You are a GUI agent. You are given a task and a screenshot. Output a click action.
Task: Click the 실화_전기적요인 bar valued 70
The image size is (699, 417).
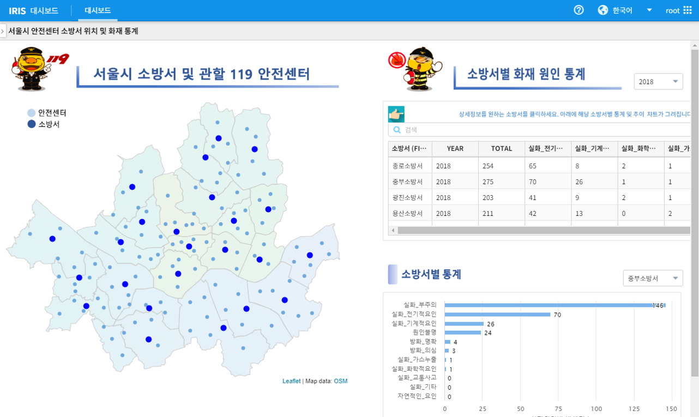pyautogui.click(x=498, y=315)
